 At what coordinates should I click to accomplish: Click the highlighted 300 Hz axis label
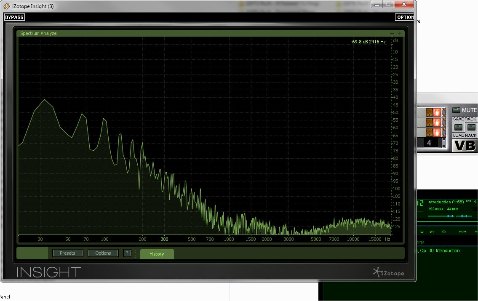coord(164,239)
